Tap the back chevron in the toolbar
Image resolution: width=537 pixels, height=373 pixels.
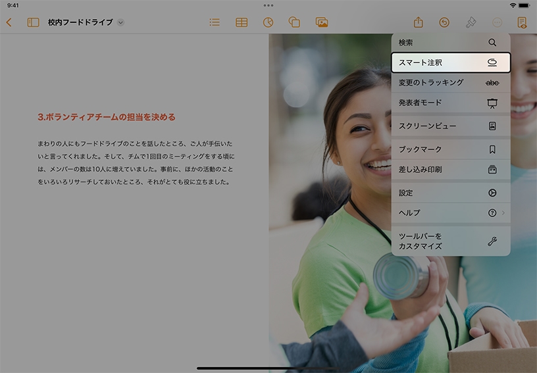click(x=9, y=22)
